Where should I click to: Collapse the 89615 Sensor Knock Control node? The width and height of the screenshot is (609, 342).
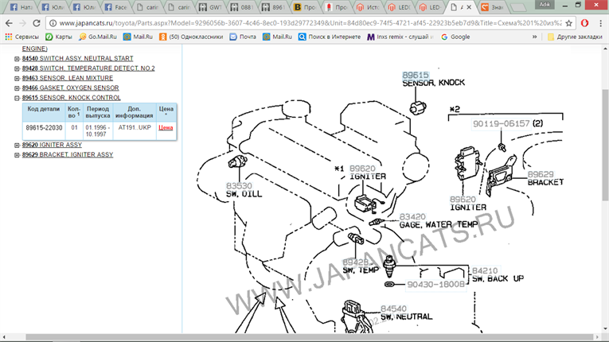click(18, 97)
